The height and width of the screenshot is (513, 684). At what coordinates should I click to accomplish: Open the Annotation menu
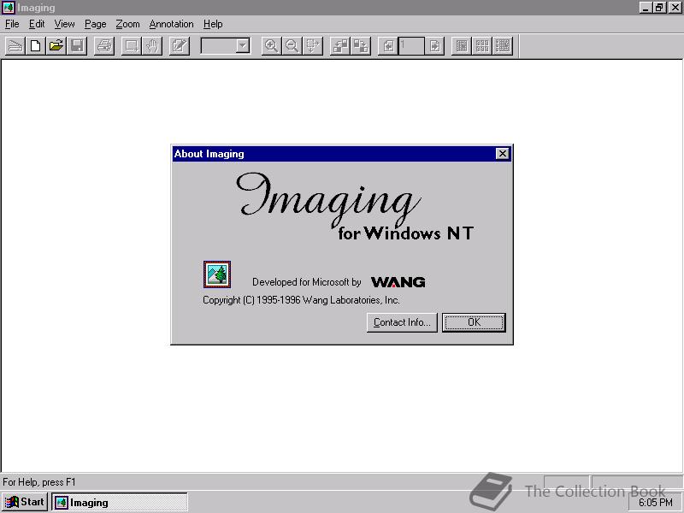pos(171,24)
